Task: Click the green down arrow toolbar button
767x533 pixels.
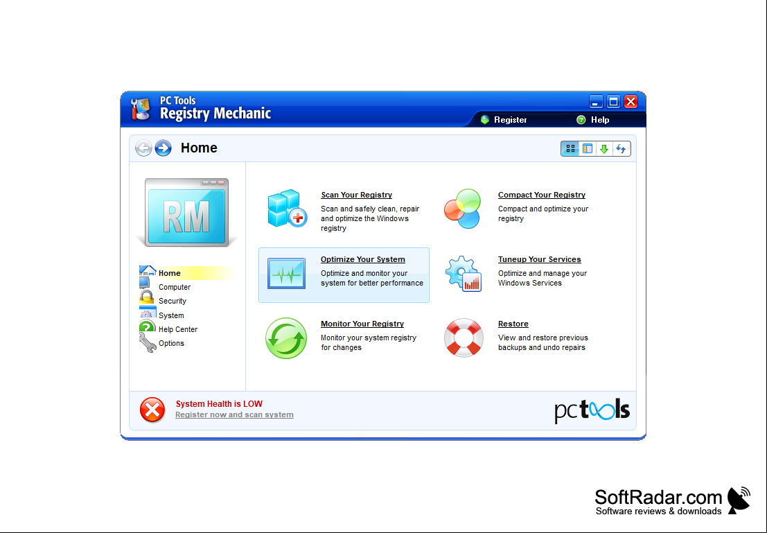Action: pos(604,148)
